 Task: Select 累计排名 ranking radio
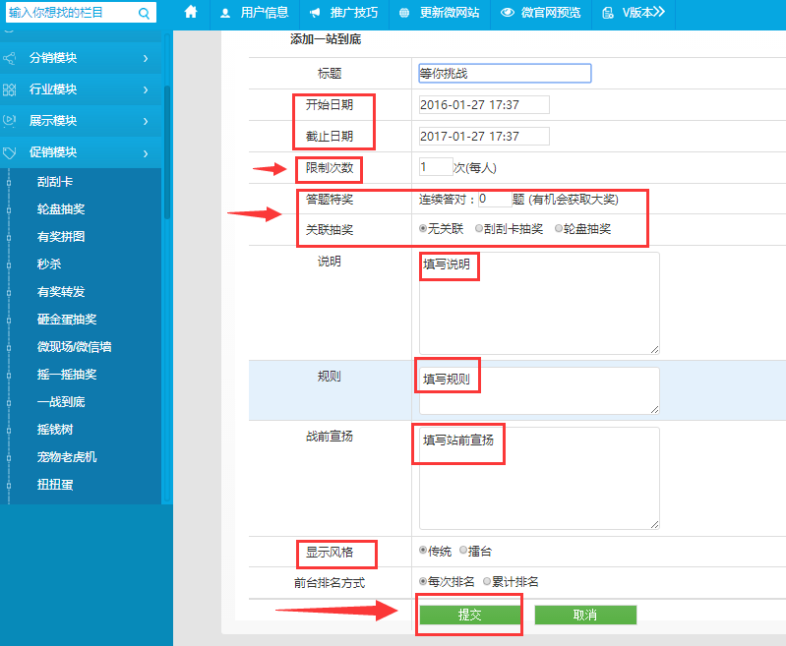tap(487, 581)
